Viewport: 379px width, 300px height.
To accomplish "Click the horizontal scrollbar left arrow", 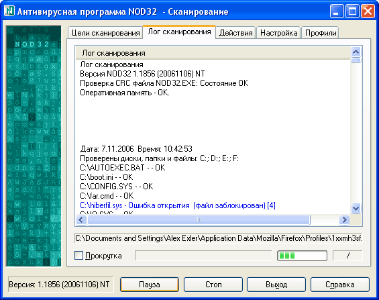I will click(81, 220).
